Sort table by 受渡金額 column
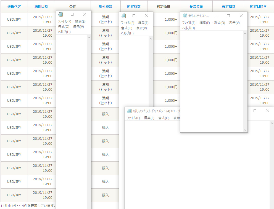 coord(196,7)
